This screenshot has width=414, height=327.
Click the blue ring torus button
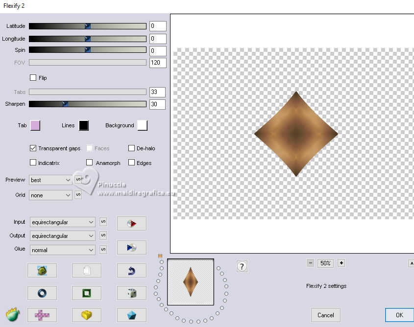coord(42,293)
